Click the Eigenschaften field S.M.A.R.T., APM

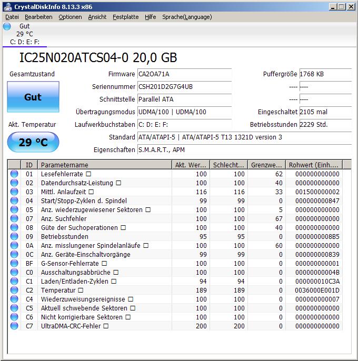pyautogui.click(x=244, y=150)
